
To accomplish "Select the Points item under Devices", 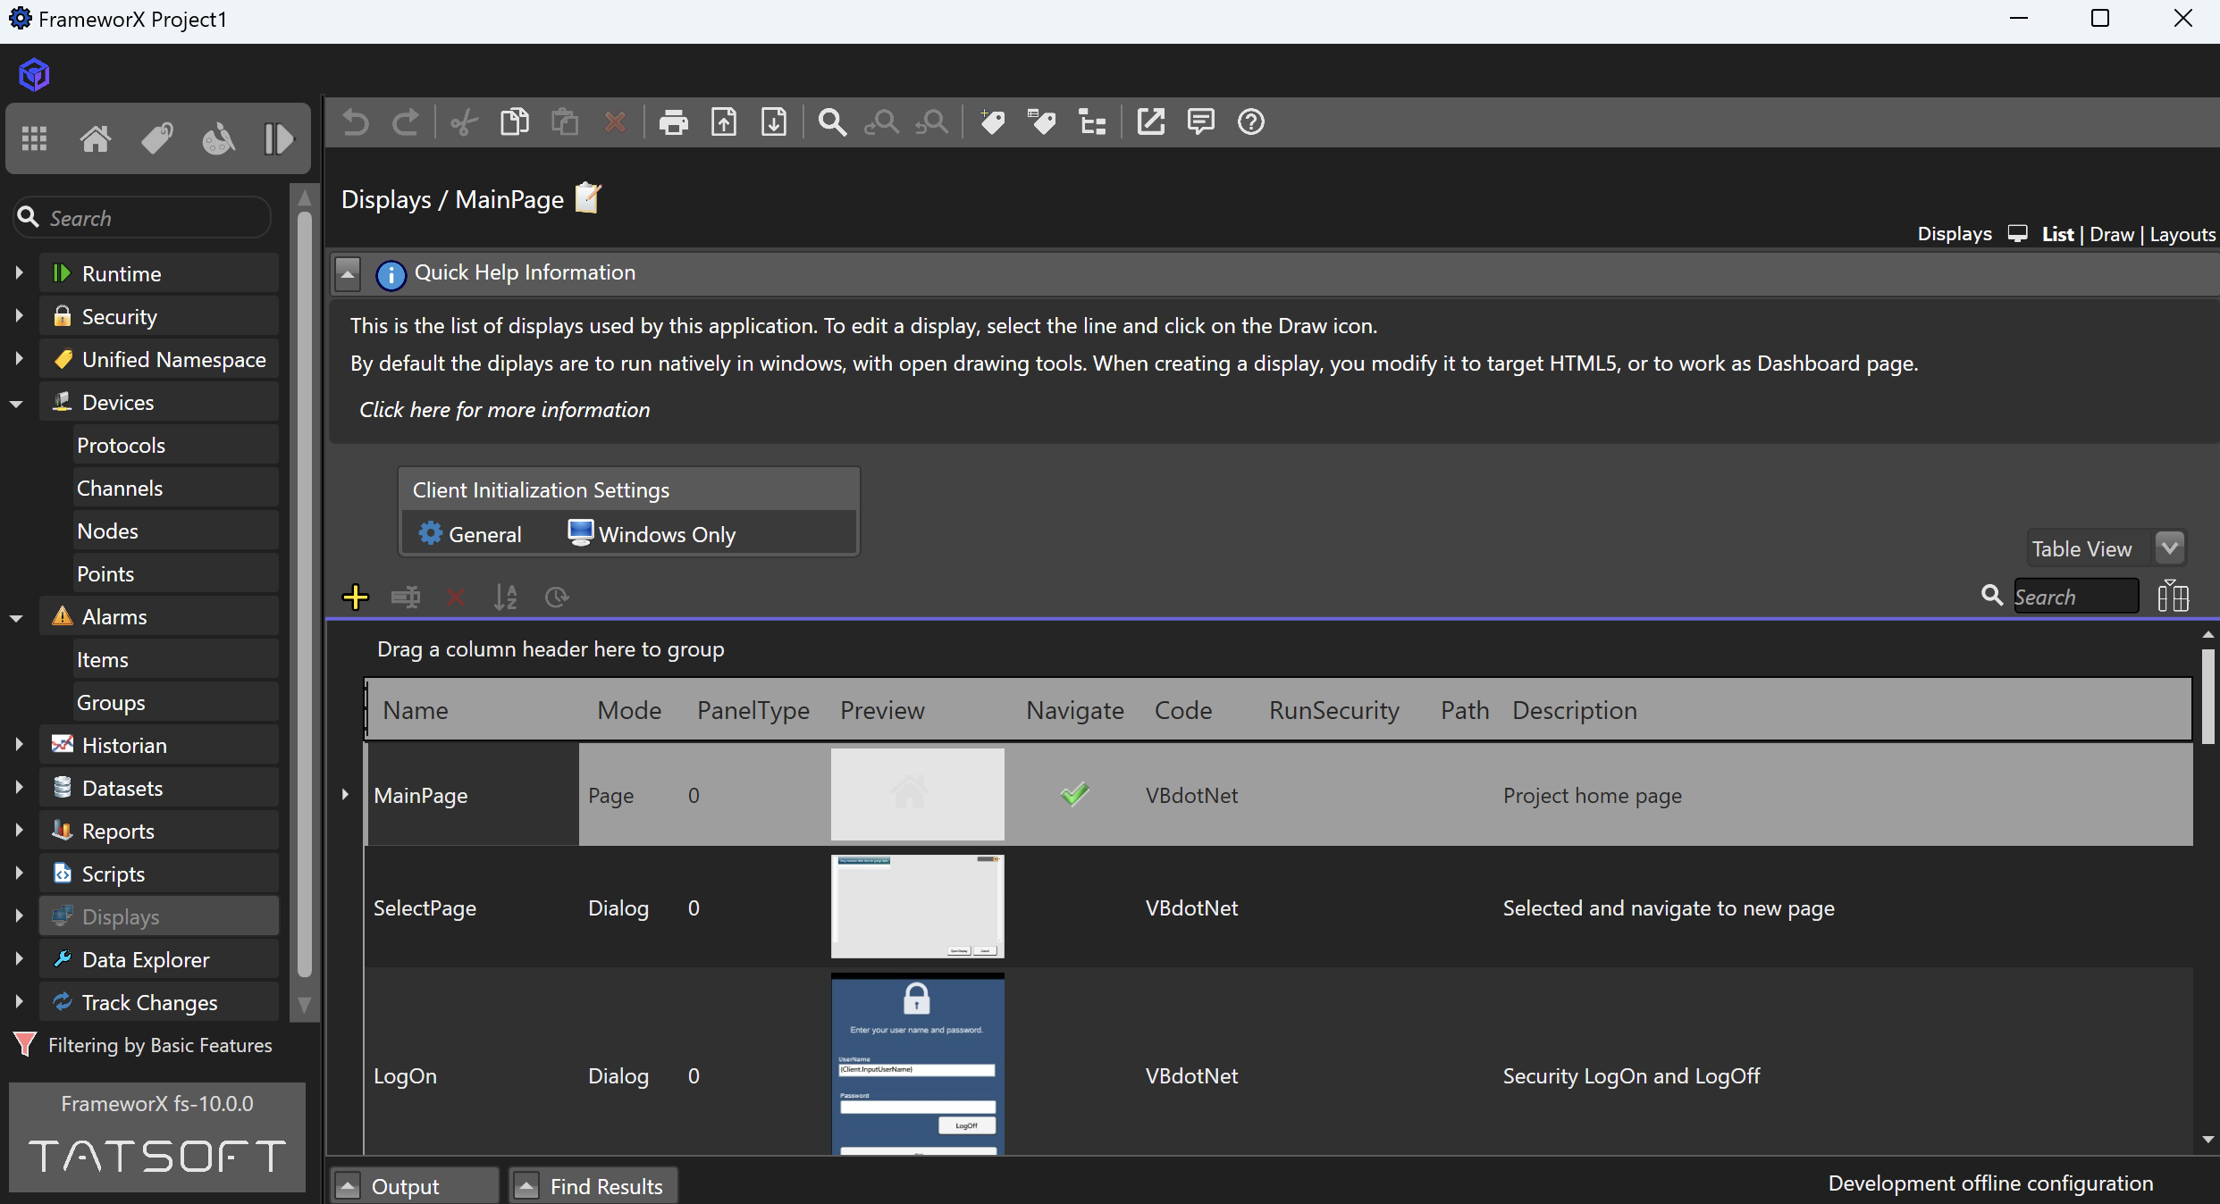I will [x=176, y=573].
